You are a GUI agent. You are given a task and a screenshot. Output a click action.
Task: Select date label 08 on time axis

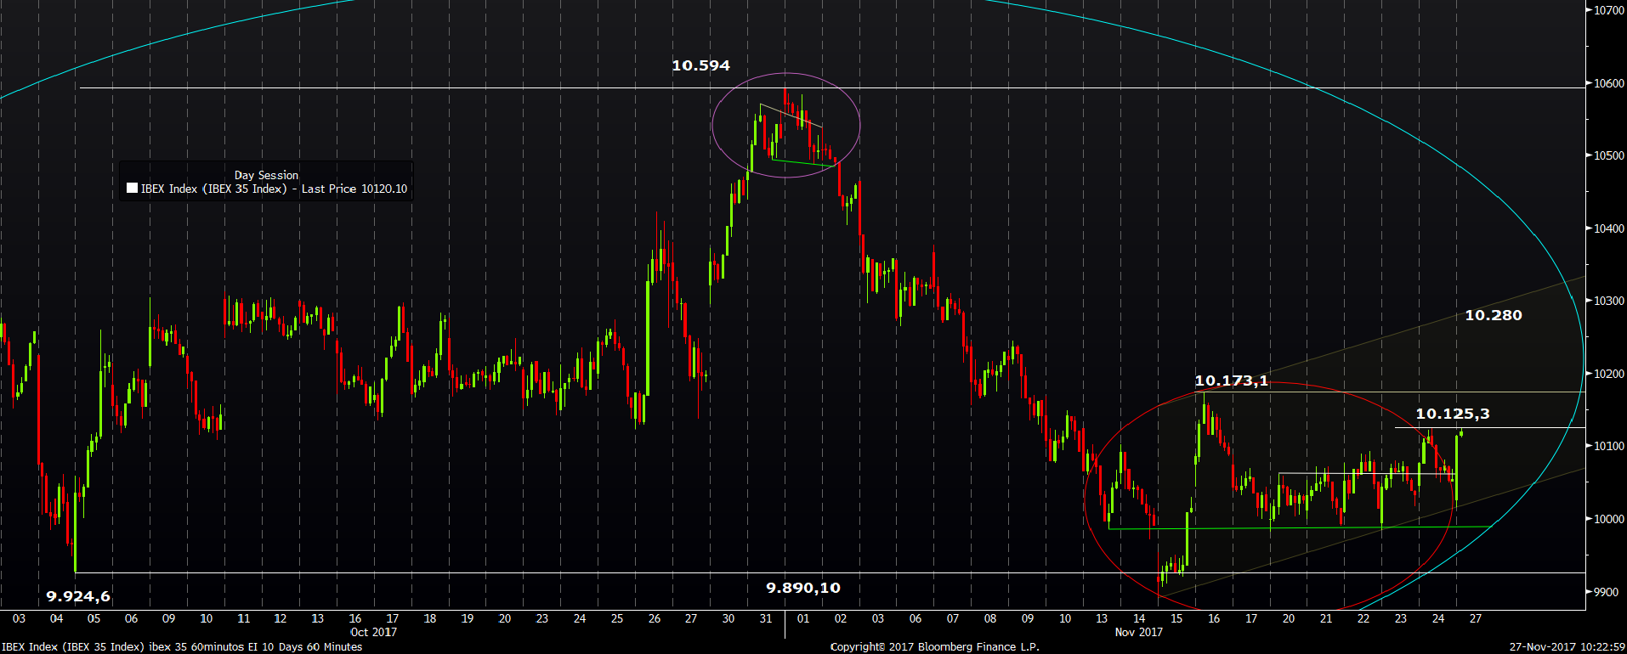990,618
